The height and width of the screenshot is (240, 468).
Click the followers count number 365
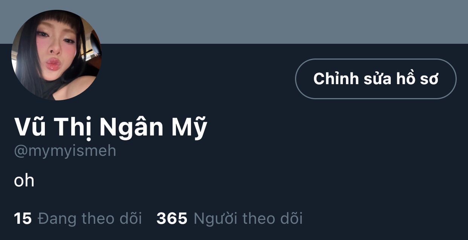click(172, 218)
